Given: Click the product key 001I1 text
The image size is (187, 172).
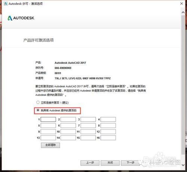Looking at the screenshot, I should [58, 73].
